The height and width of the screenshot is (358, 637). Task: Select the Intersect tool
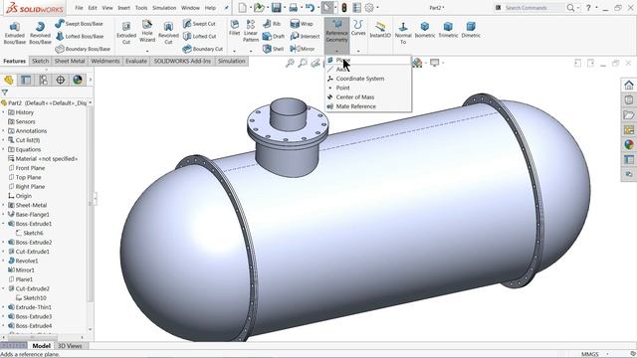tap(305, 36)
